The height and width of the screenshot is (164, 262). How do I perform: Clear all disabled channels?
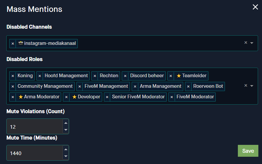[x=245, y=43]
